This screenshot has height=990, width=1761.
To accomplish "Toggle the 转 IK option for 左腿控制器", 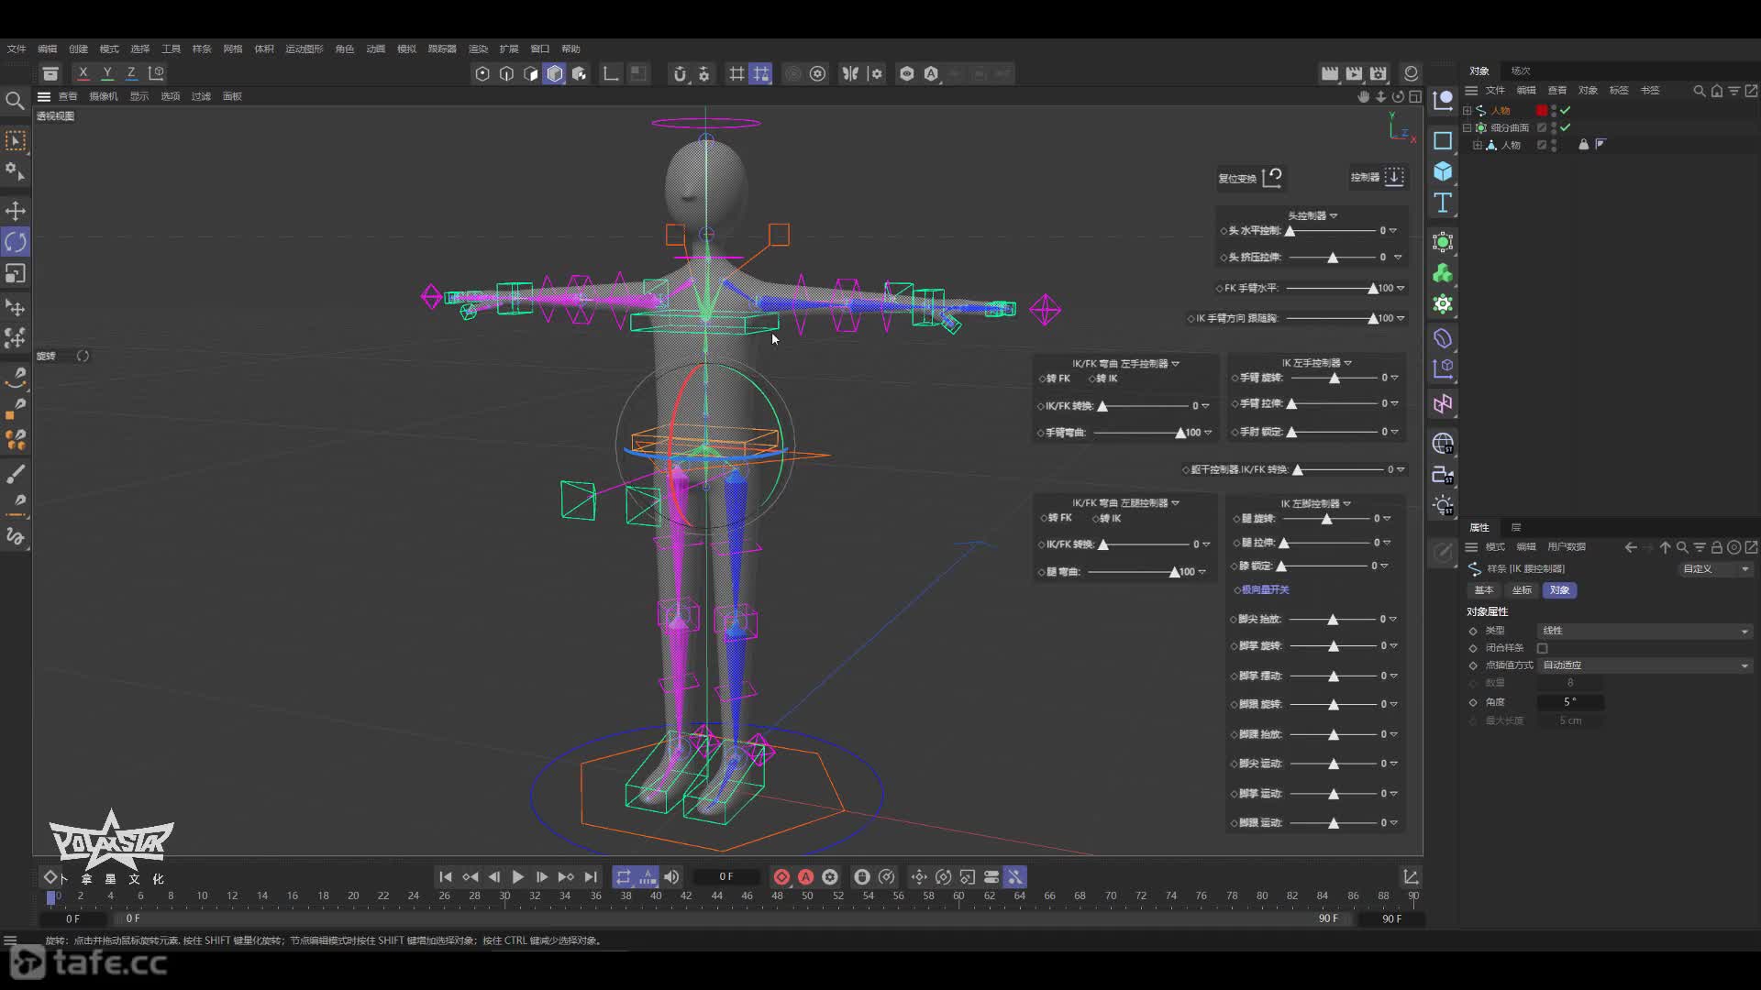I will 1106,519.
